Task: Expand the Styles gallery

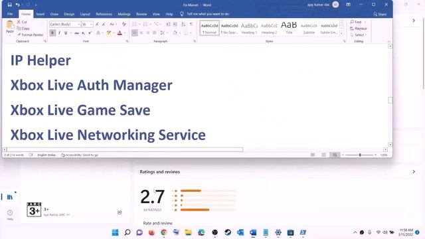Action: (x=341, y=34)
